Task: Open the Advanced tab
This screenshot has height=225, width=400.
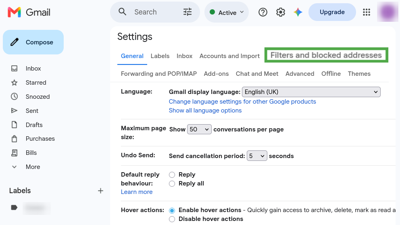Action: 300,74
